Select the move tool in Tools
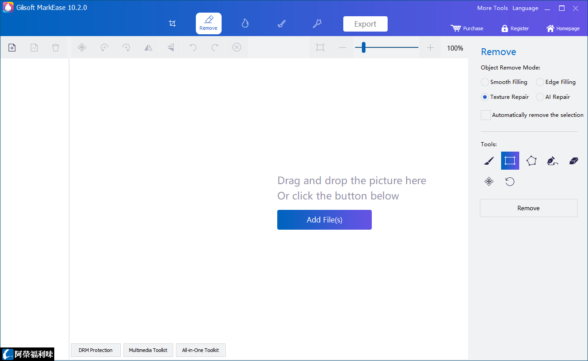Image resolution: width=588 pixels, height=361 pixels. click(489, 181)
